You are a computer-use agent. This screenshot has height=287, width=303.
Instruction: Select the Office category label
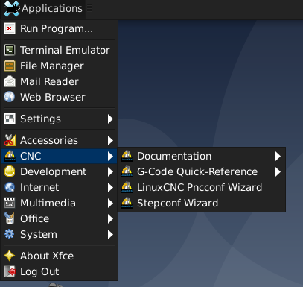[35, 218]
